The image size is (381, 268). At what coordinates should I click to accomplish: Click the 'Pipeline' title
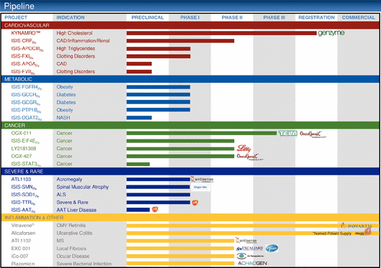coord(19,6)
